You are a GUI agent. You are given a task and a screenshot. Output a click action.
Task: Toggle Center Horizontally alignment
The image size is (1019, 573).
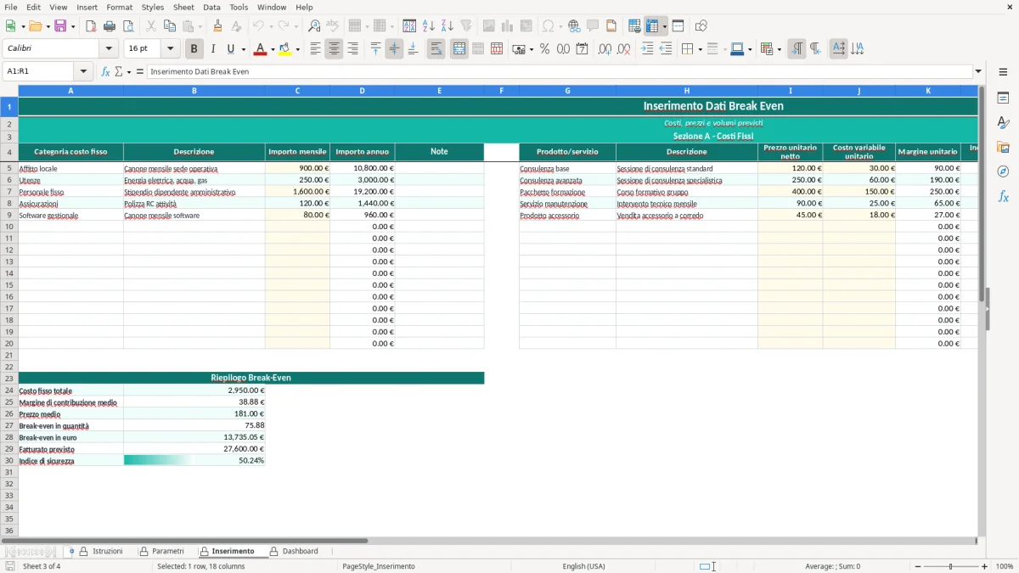(x=334, y=49)
